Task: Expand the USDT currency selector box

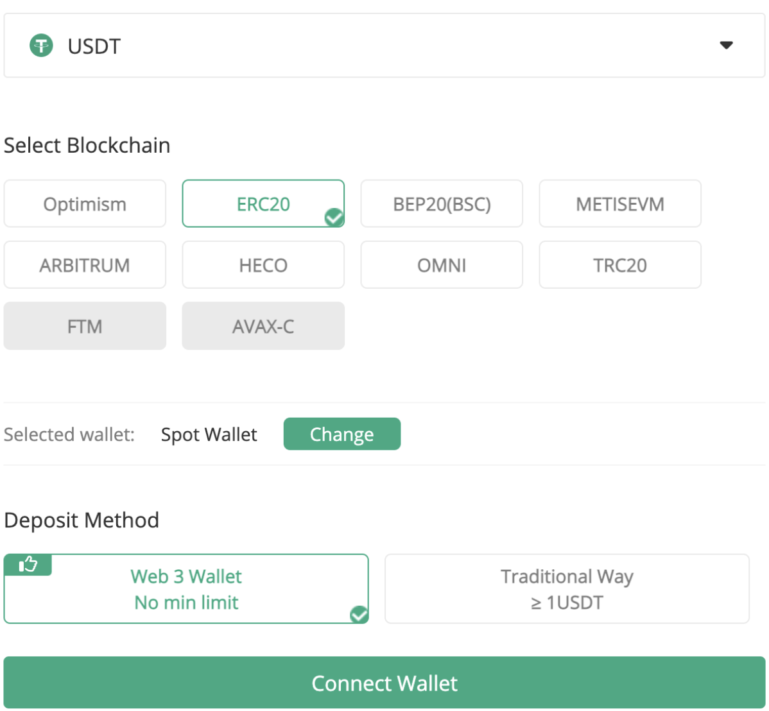Action: click(x=384, y=46)
